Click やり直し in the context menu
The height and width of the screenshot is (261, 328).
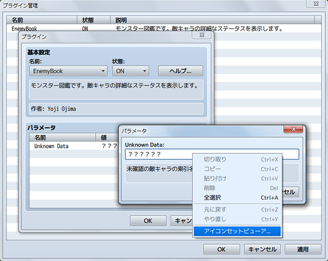coord(237,219)
